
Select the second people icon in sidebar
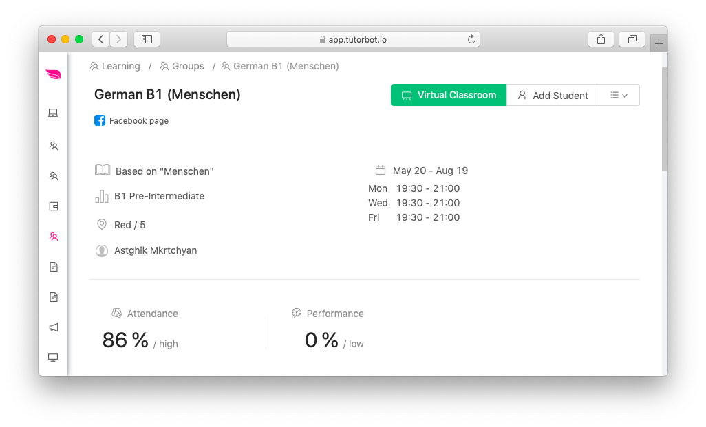pyautogui.click(x=54, y=176)
